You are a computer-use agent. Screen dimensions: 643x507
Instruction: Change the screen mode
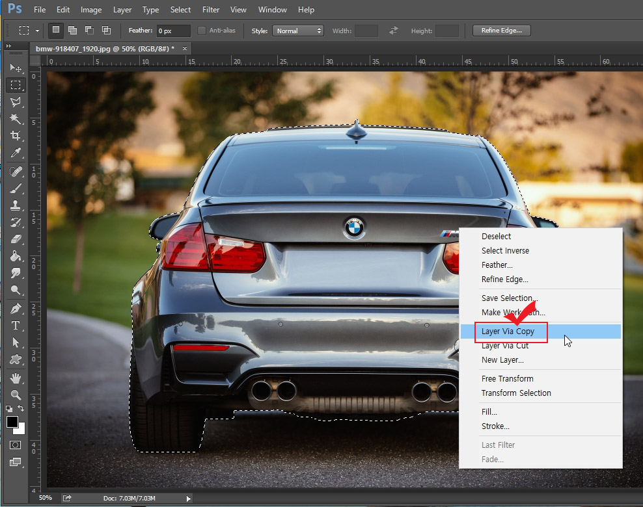coord(15,462)
